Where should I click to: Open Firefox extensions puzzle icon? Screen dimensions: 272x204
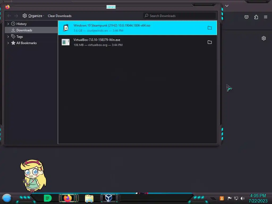(256, 17)
